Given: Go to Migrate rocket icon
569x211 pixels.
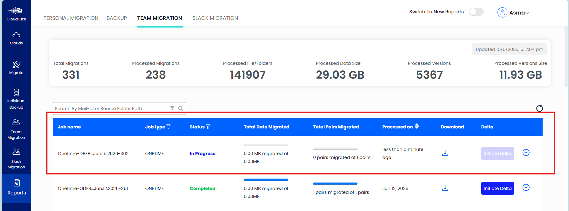Looking at the screenshot, I should tap(16, 64).
